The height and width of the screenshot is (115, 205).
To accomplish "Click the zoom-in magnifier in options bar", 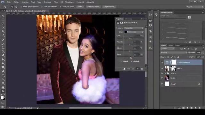I will coord(12,7).
